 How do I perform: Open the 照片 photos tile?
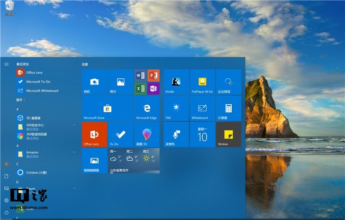click(x=120, y=82)
